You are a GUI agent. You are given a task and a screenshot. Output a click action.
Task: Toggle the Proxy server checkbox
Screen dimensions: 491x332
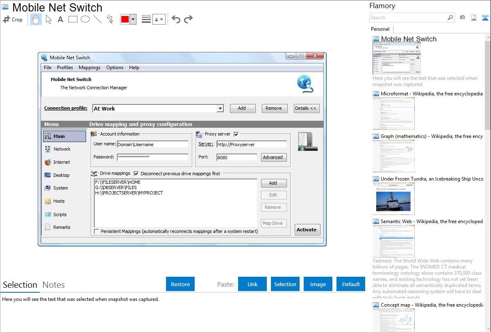coord(236,134)
